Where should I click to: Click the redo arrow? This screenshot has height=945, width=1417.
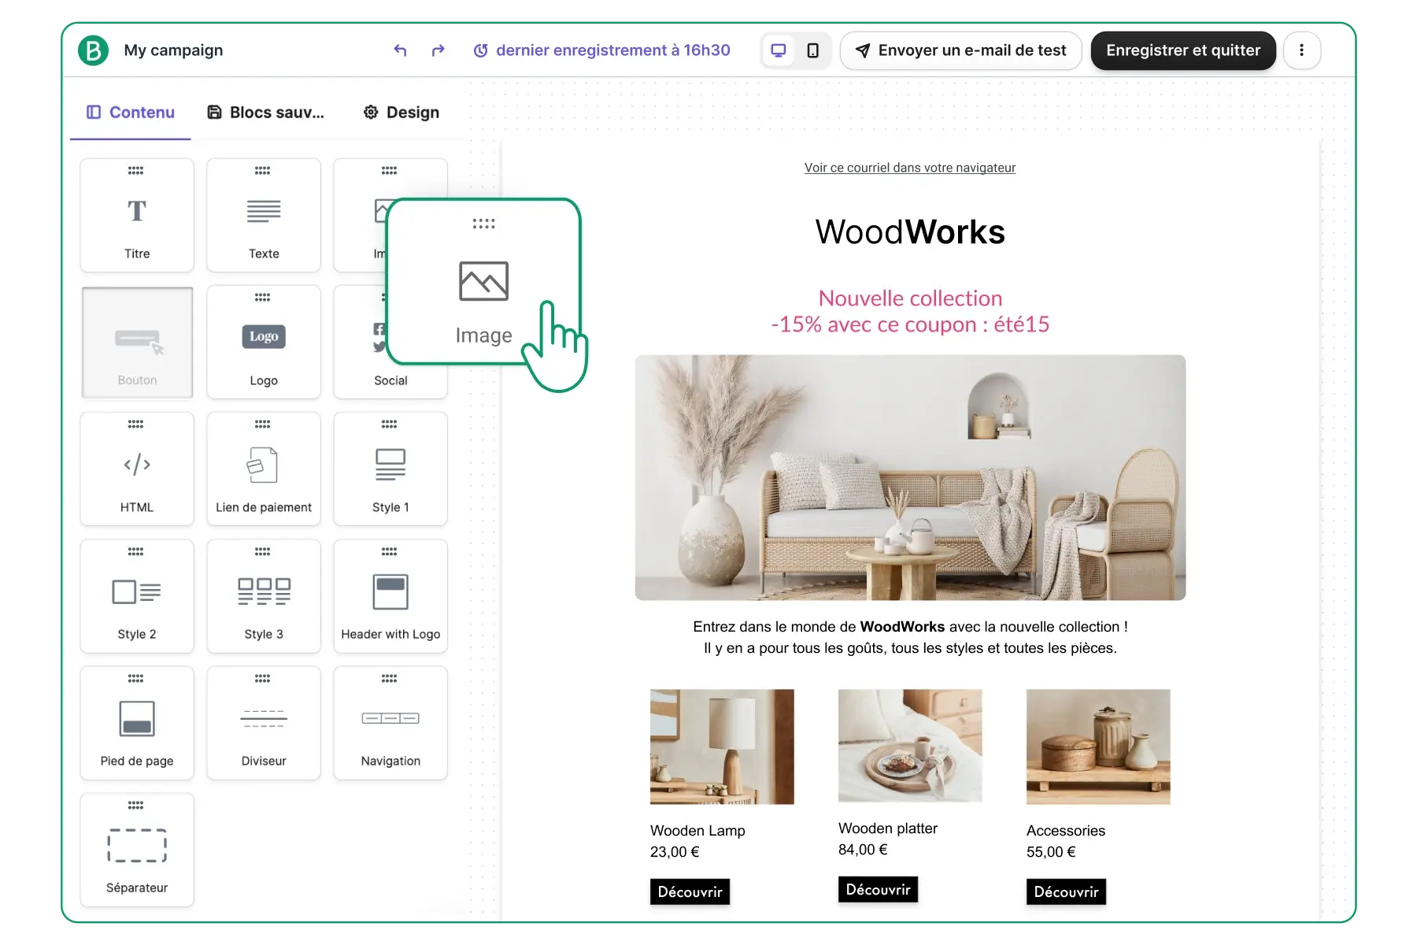[x=438, y=50]
